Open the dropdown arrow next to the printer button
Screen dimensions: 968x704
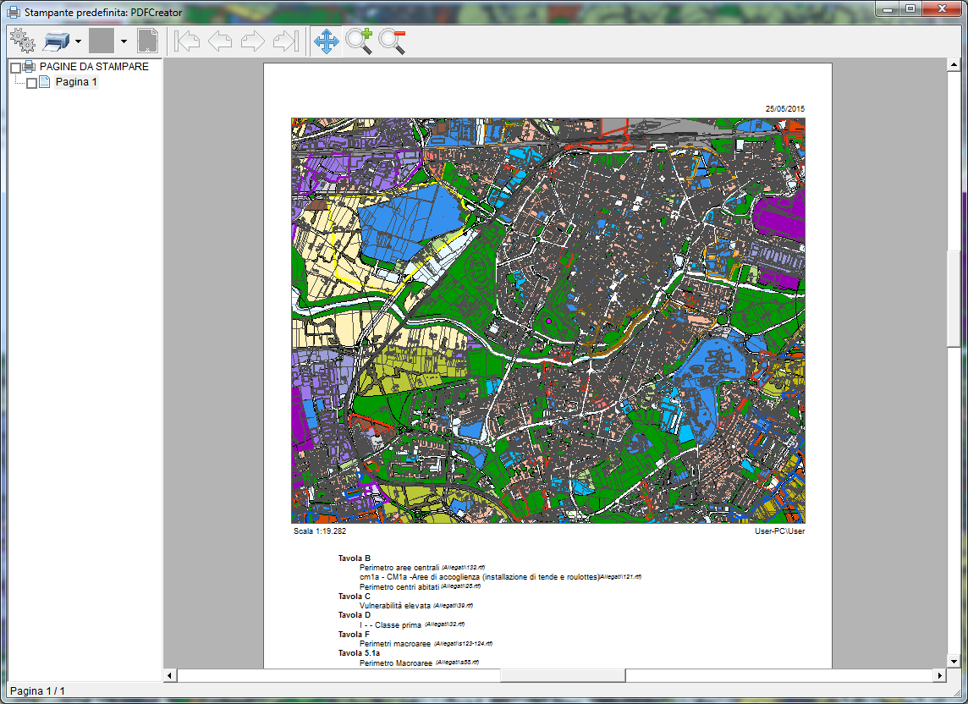[79, 41]
